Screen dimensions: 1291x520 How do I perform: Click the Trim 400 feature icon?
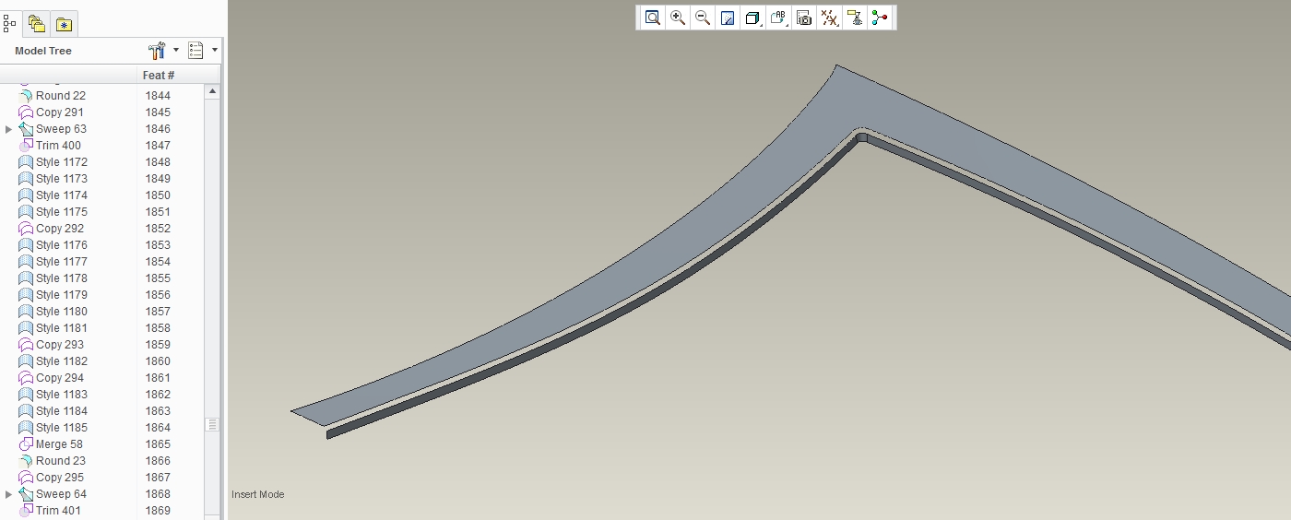(26, 146)
